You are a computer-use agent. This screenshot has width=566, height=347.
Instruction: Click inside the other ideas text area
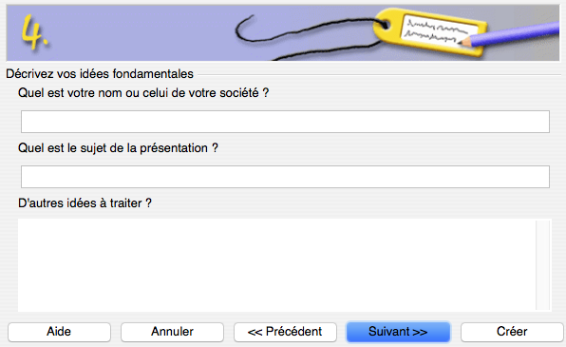tap(277, 265)
